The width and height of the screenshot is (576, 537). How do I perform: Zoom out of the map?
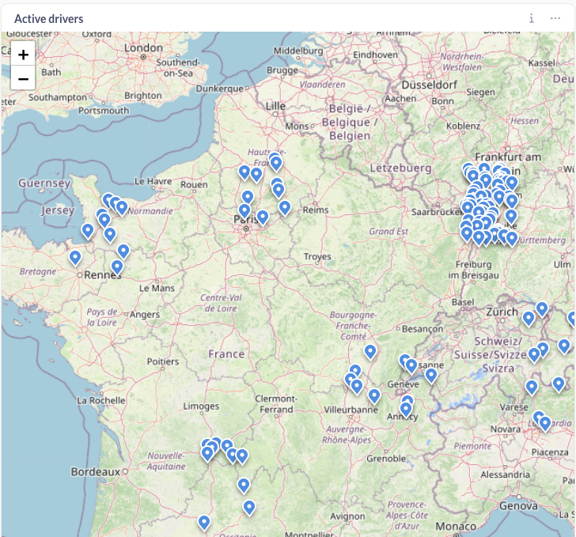coord(24,78)
